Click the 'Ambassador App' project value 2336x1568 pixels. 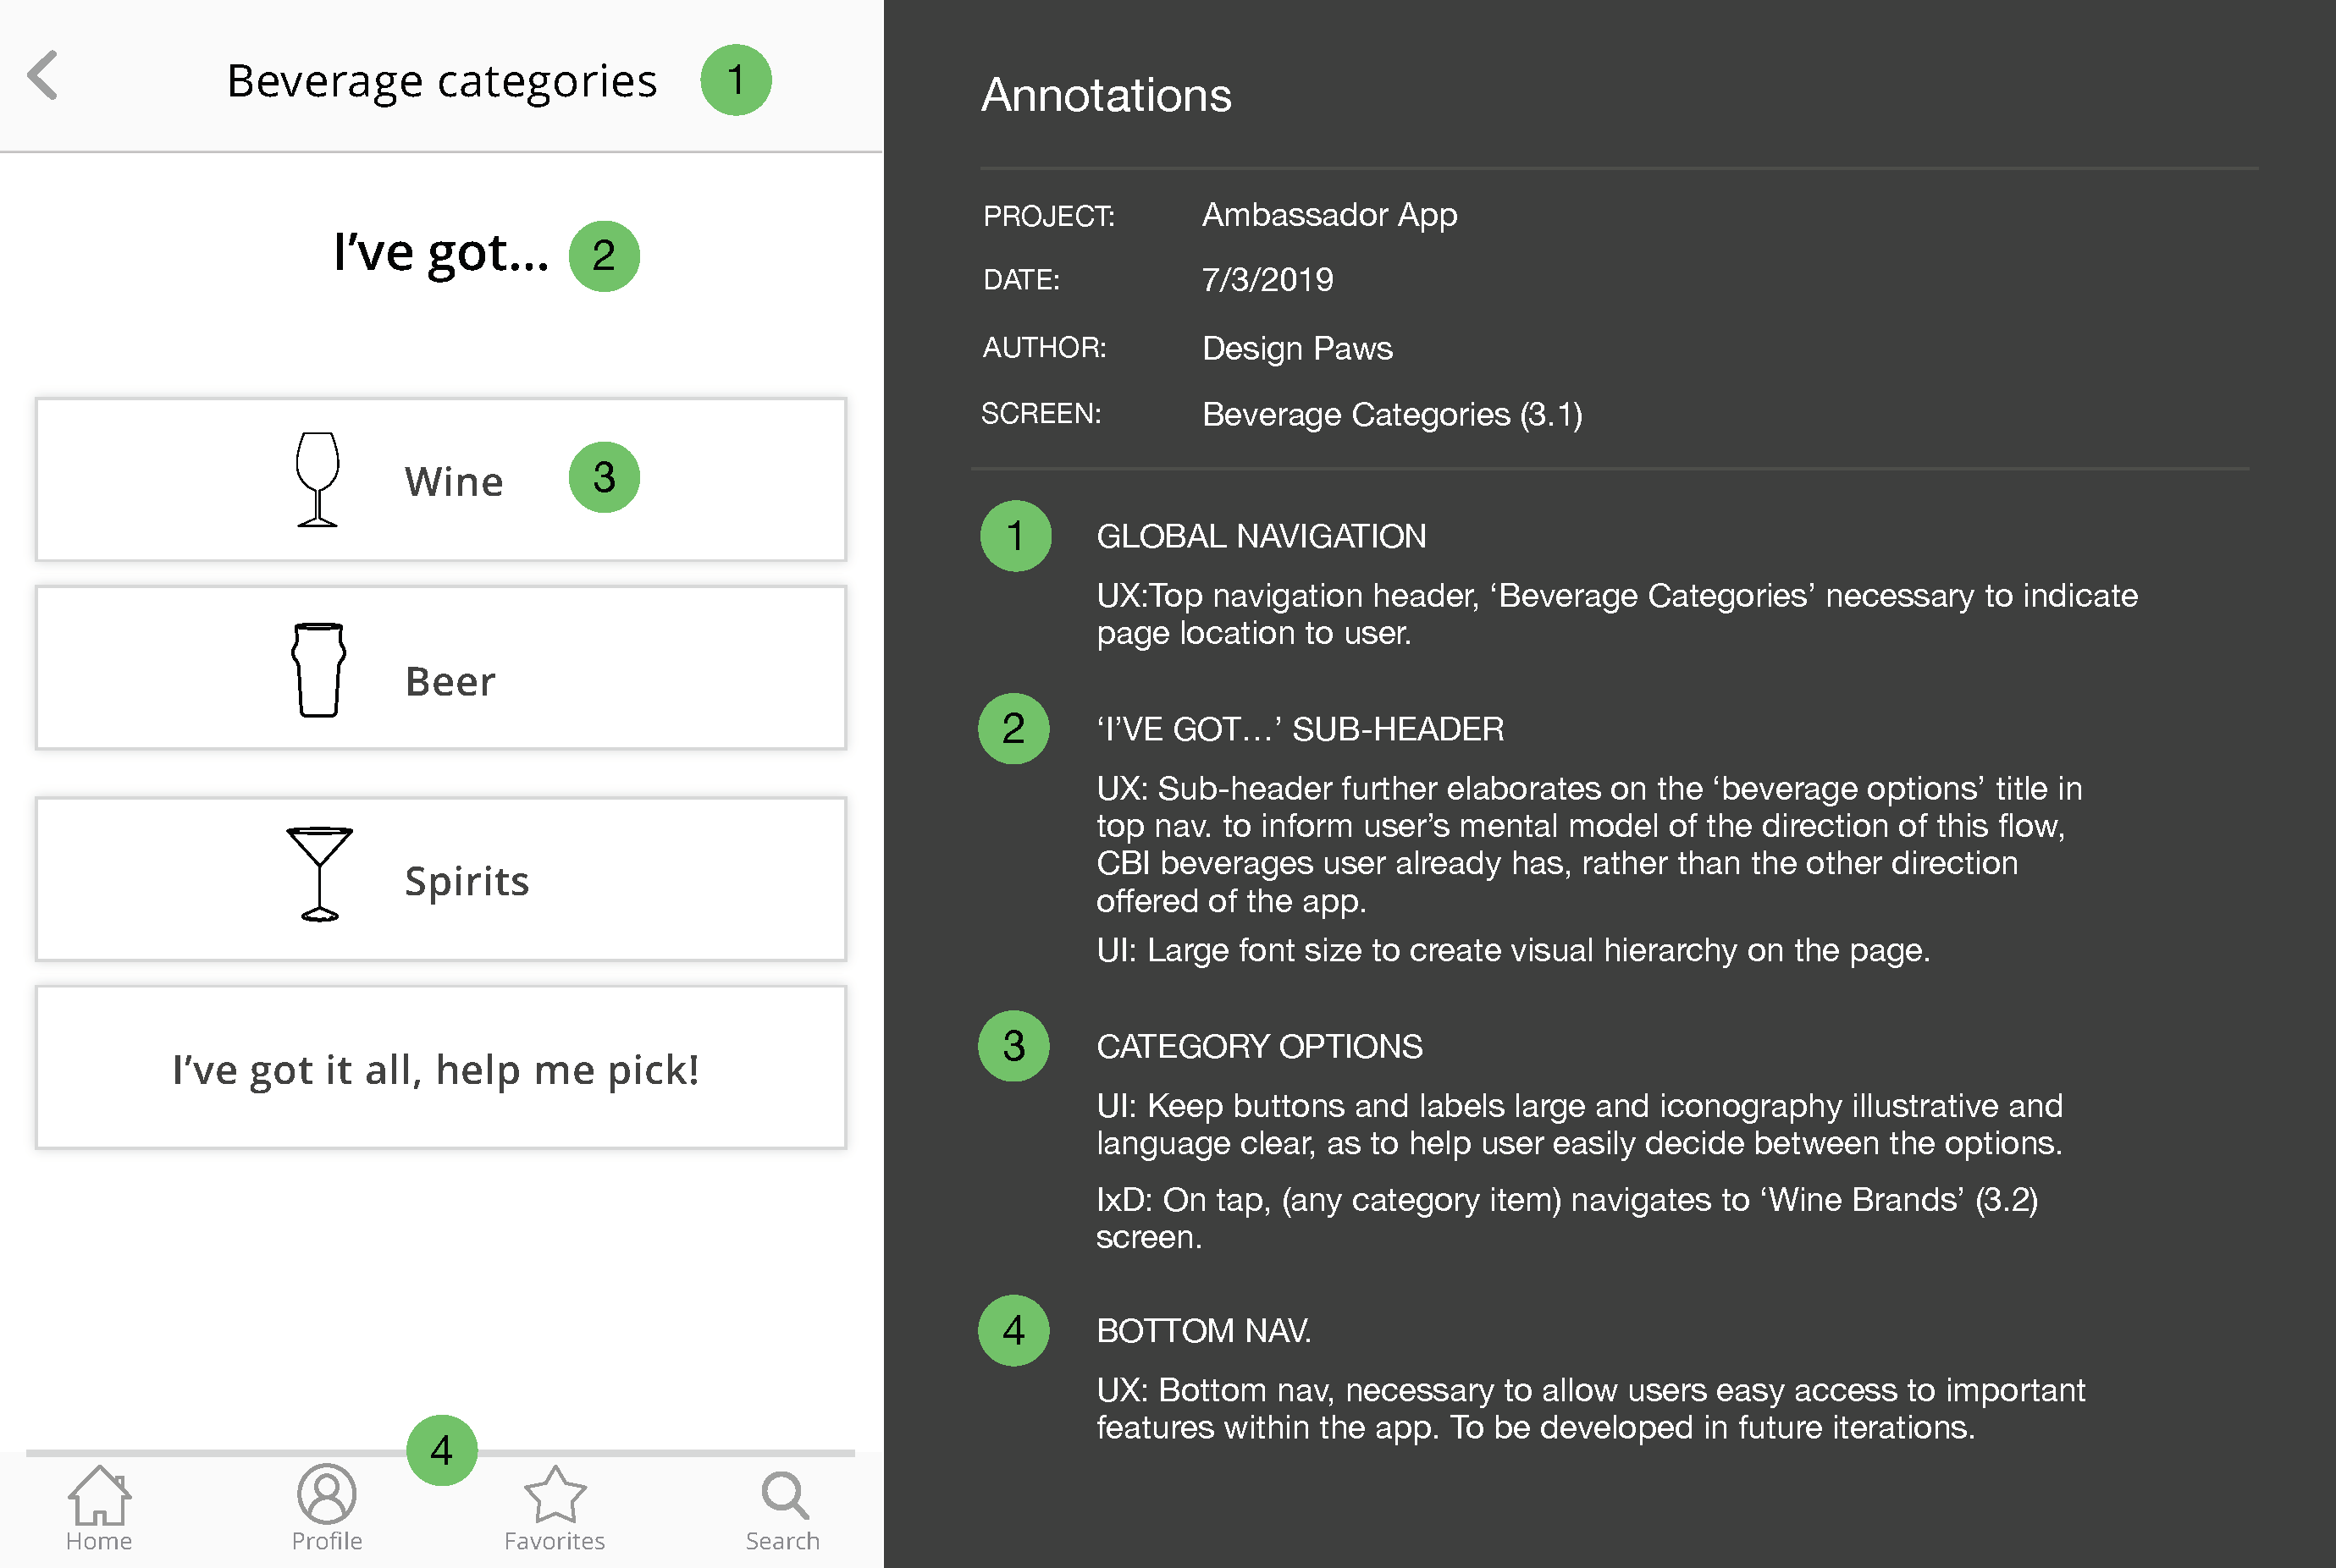pos(1329,215)
